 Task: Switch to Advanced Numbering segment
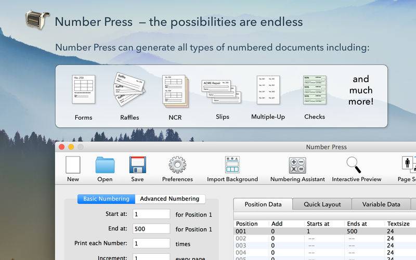[170, 199]
